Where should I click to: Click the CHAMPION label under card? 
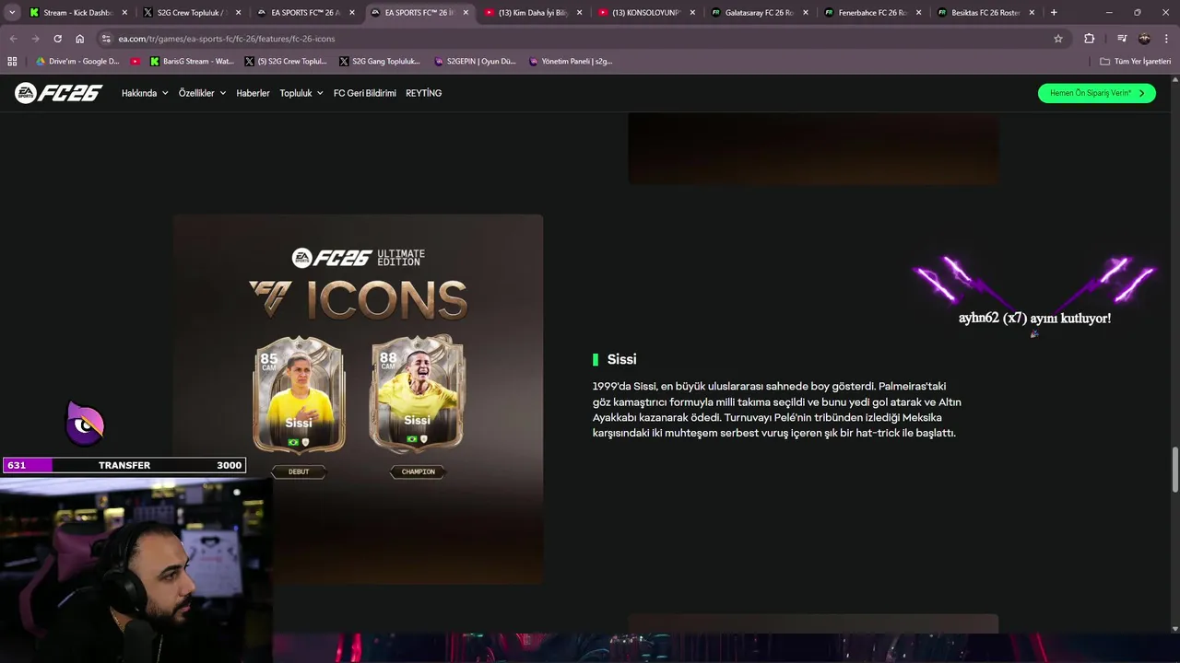(x=418, y=471)
